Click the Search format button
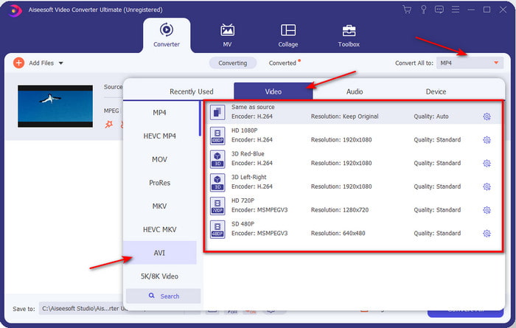The image size is (516, 328). coord(163,296)
